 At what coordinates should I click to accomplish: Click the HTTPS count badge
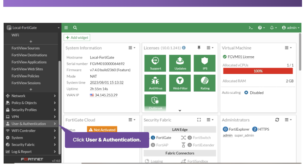coord(255,129)
